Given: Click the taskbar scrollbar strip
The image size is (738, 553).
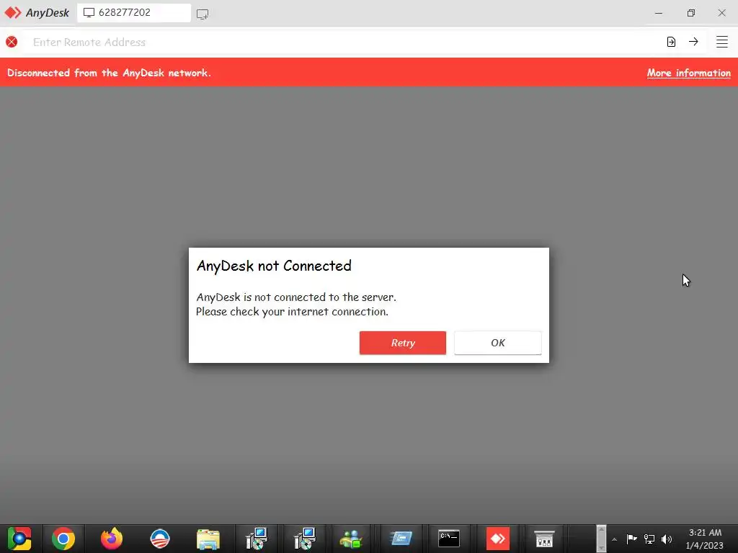Looking at the screenshot, I should pyautogui.click(x=601, y=539).
